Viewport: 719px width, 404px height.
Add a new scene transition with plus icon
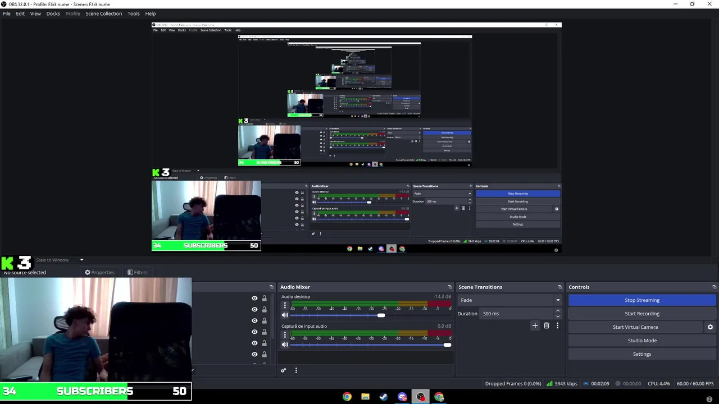tap(535, 325)
